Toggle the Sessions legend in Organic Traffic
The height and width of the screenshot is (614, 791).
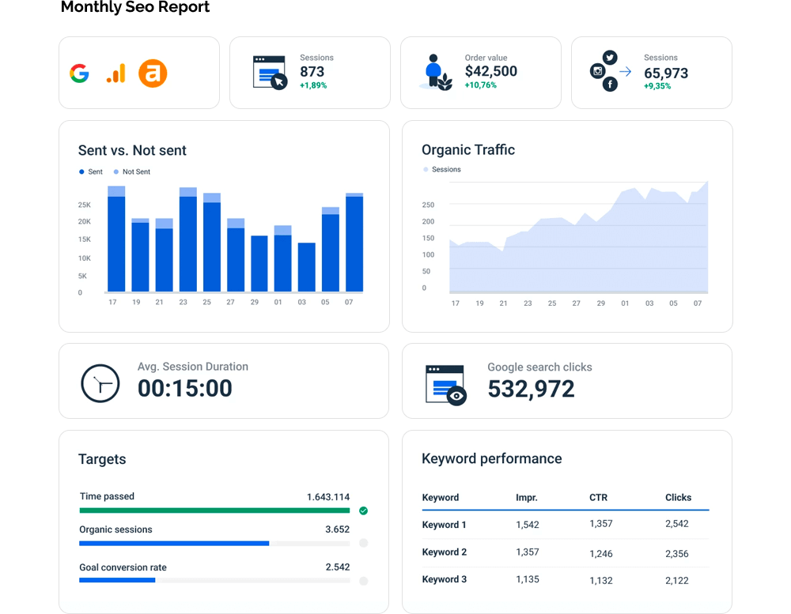tap(442, 169)
